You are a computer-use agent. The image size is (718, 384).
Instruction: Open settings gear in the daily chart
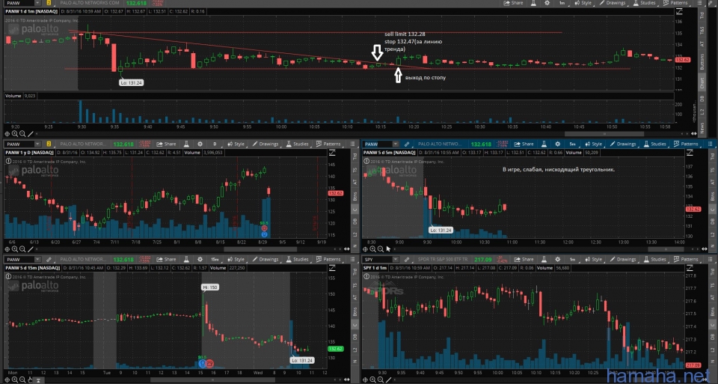200,144
